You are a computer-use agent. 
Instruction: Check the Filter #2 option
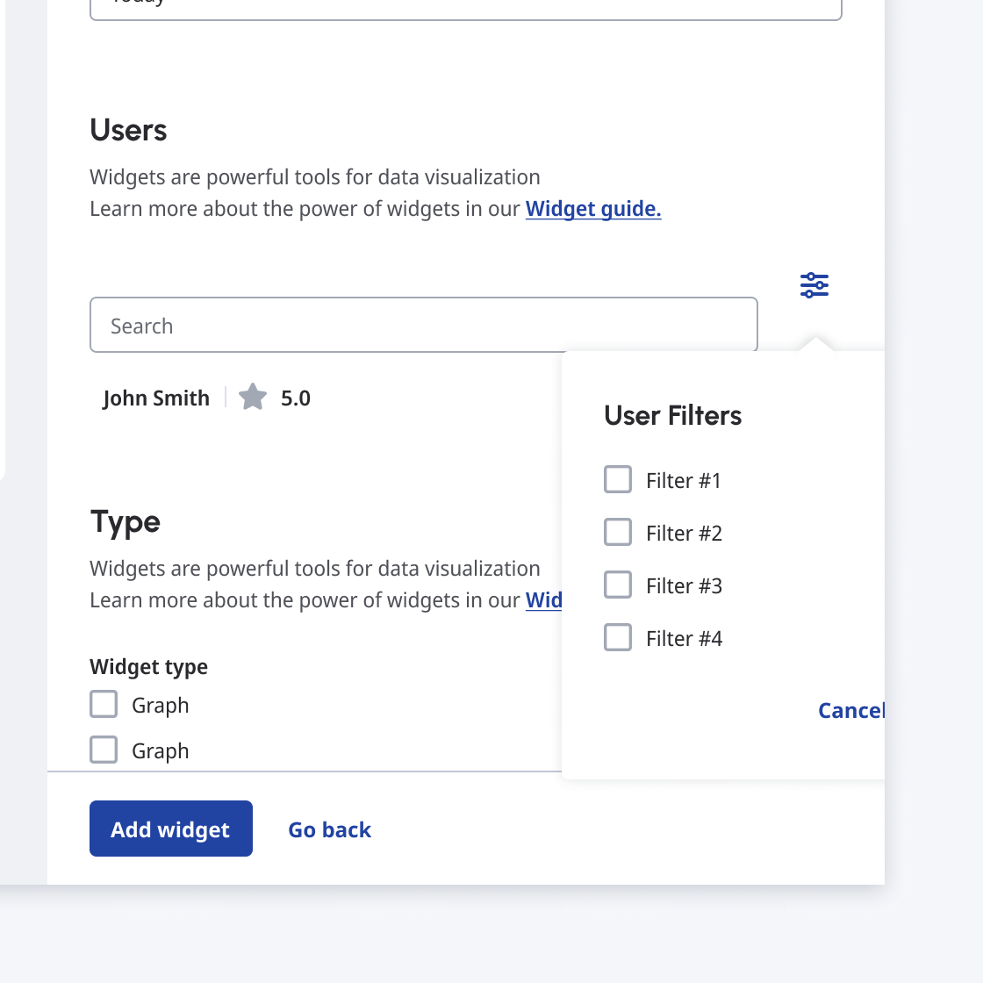(618, 533)
